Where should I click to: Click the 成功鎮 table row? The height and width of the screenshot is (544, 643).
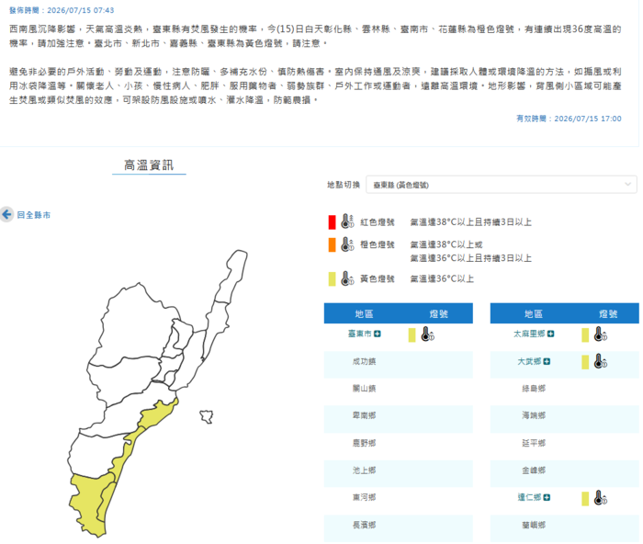pyautogui.click(x=398, y=364)
